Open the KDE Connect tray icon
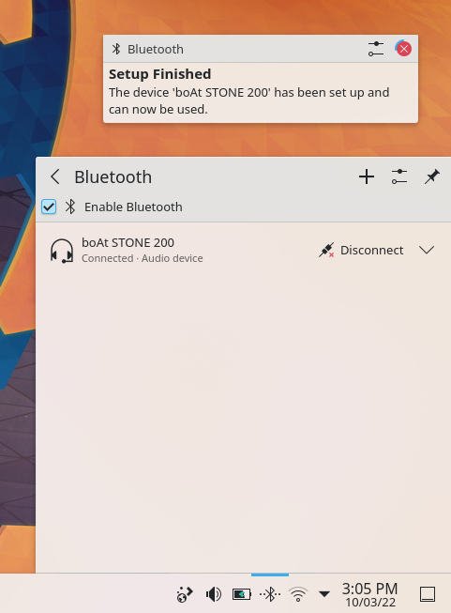This screenshot has height=613, width=451. pos(185,594)
